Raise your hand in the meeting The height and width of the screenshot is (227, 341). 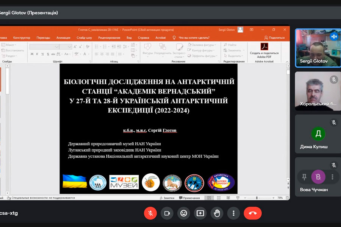pyautogui.click(x=217, y=213)
